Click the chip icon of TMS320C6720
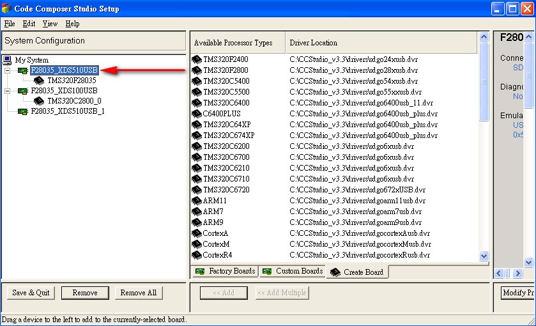The height and width of the screenshot is (326, 536). tap(197, 190)
